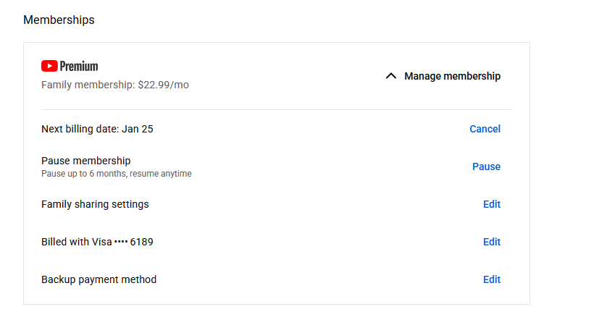Edit the Visa billing payment method
This screenshot has height=325, width=599.
(x=492, y=242)
